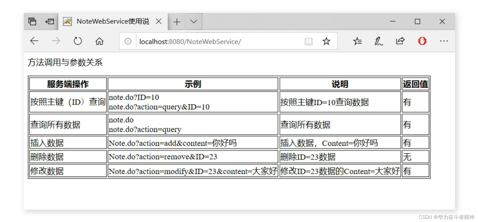Click the 无 return value cell

(x=415, y=157)
